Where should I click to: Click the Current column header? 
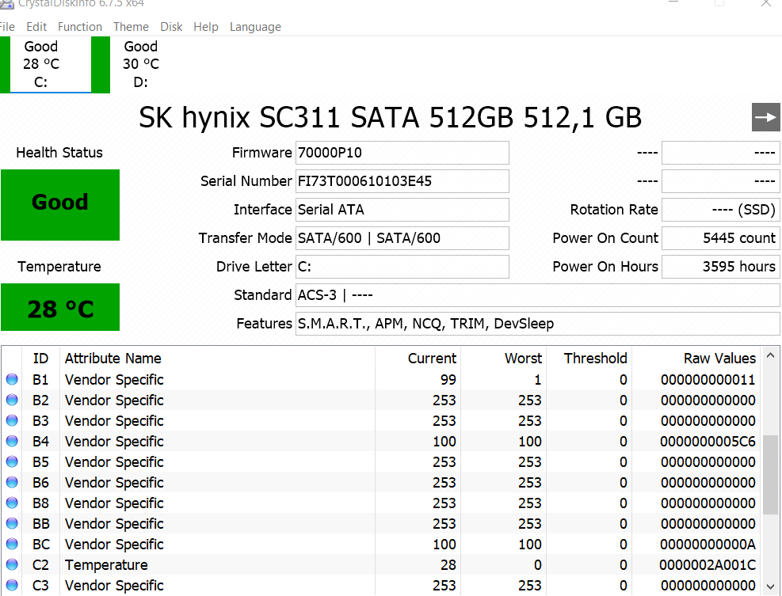tap(418, 359)
